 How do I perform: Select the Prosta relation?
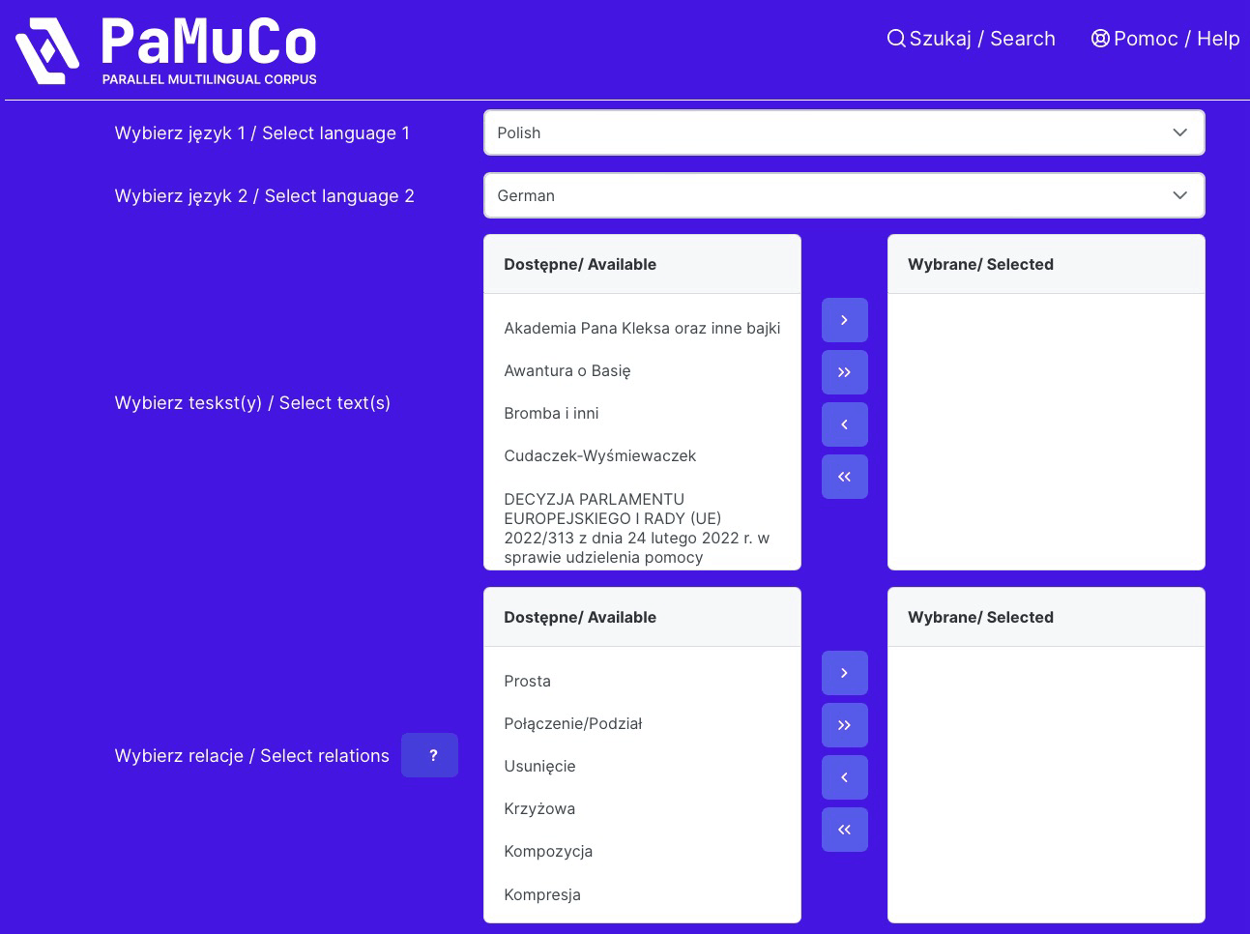527,682
